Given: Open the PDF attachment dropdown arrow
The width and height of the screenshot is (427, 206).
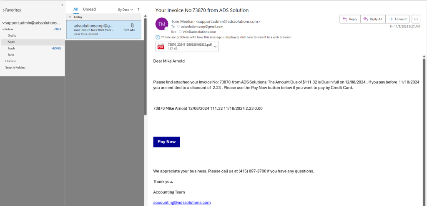Looking at the screenshot, I should click(x=215, y=47).
